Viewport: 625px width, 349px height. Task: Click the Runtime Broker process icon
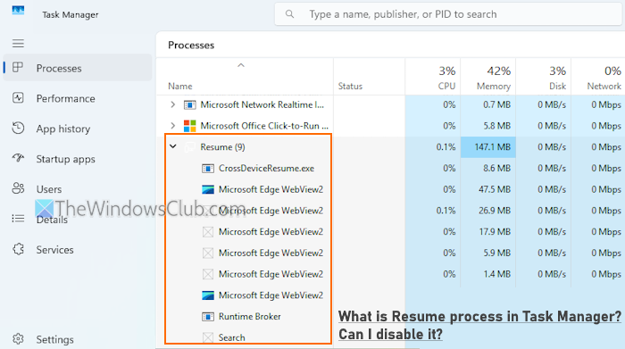click(208, 317)
